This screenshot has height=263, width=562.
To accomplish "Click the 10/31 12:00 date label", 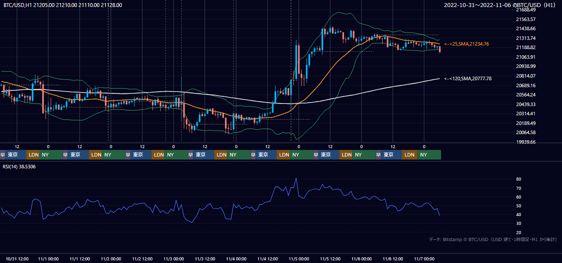I will pyautogui.click(x=17, y=259).
